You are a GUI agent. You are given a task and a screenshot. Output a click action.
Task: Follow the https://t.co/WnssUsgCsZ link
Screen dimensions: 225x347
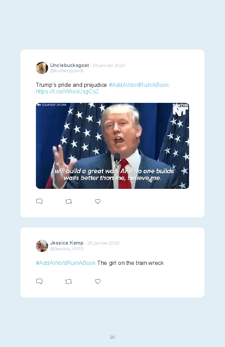click(67, 92)
